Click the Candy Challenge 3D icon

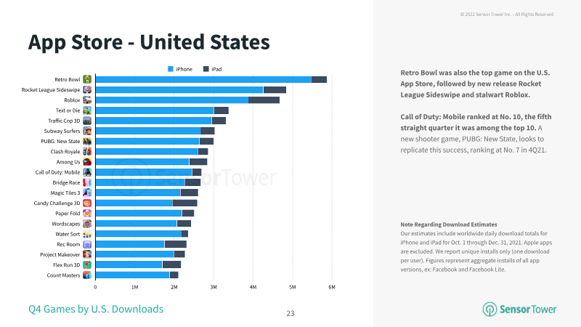87,203
